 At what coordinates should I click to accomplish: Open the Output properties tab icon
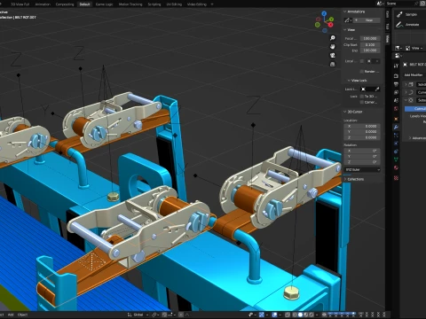tap(396, 84)
